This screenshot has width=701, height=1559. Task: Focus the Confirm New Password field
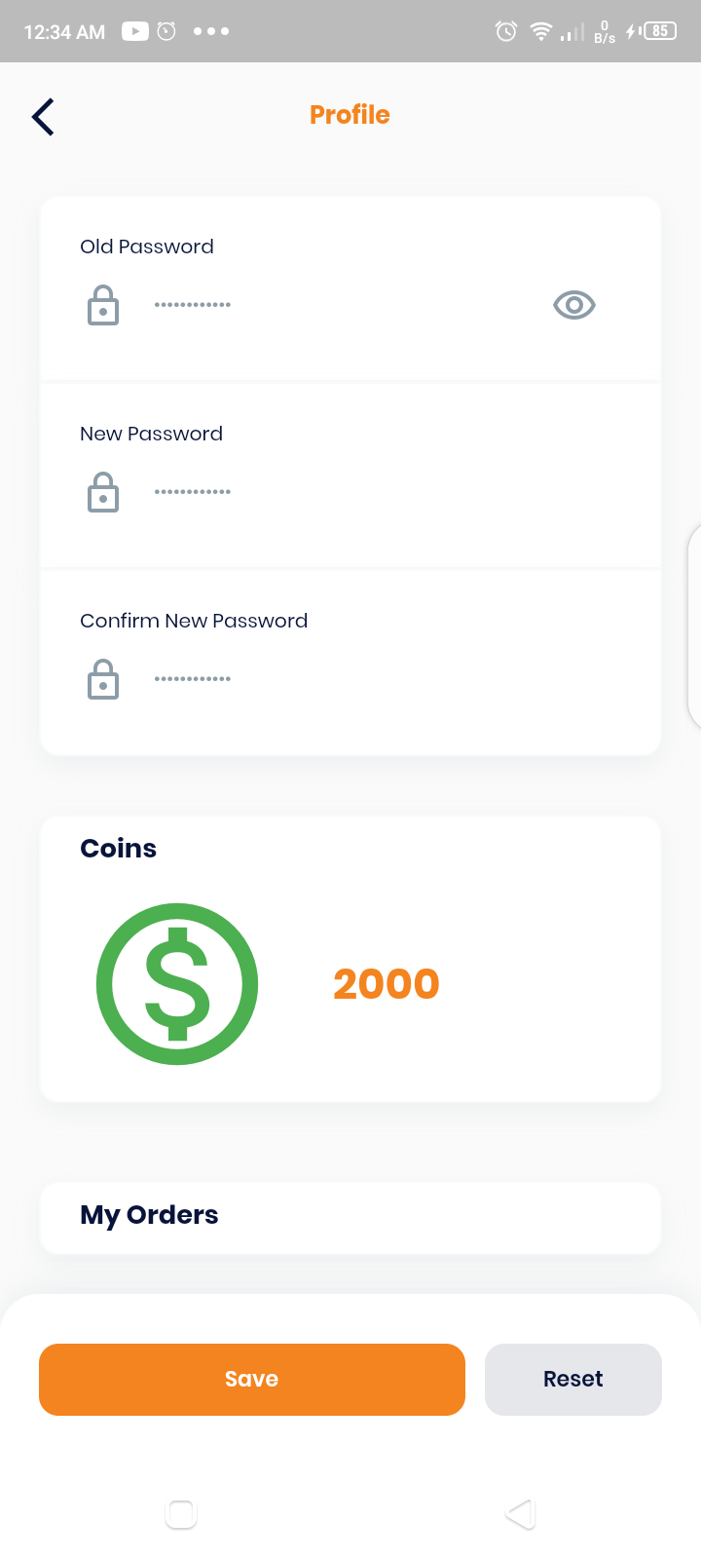pos(370,679)
